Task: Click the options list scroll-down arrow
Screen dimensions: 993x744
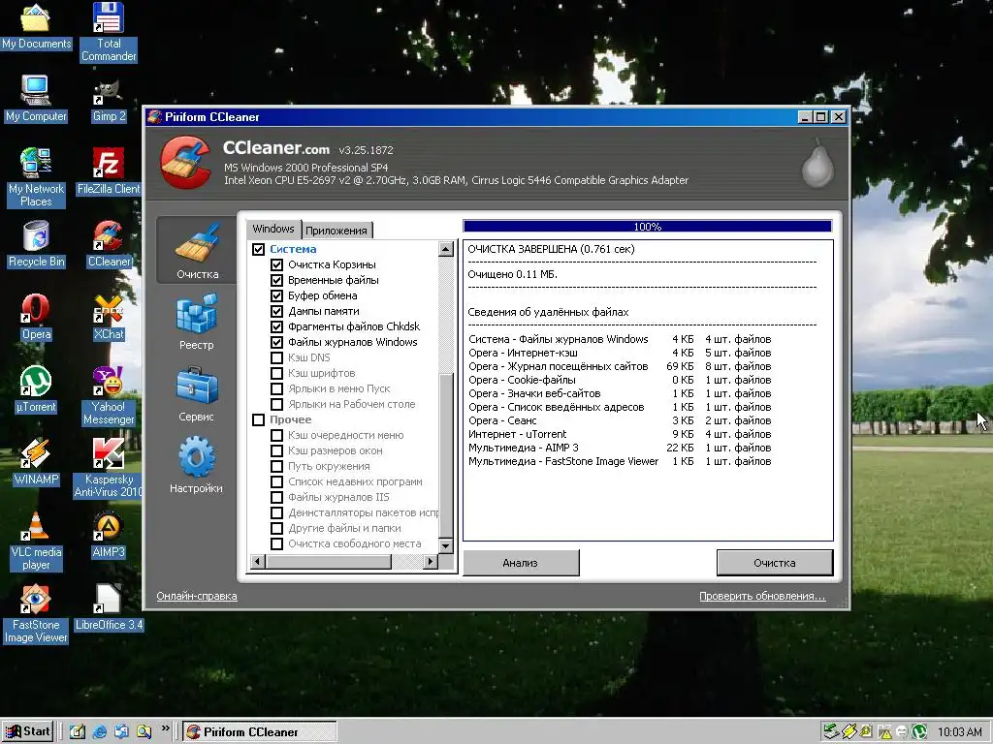Action: 446,545
